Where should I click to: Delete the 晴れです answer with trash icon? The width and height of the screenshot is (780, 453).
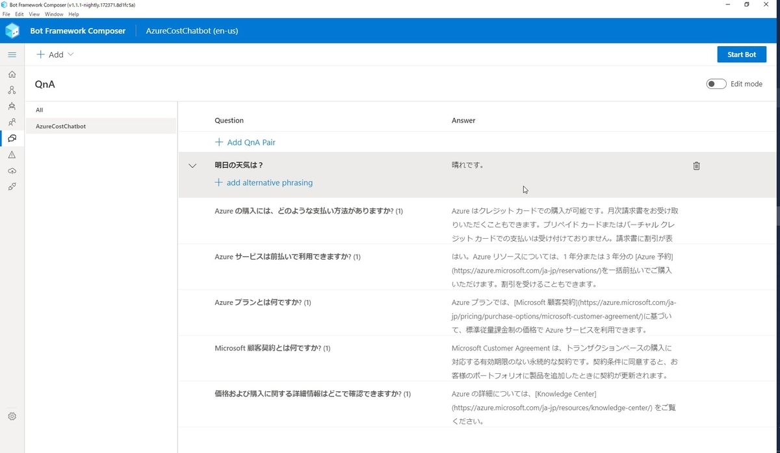(x=696, y=165)
